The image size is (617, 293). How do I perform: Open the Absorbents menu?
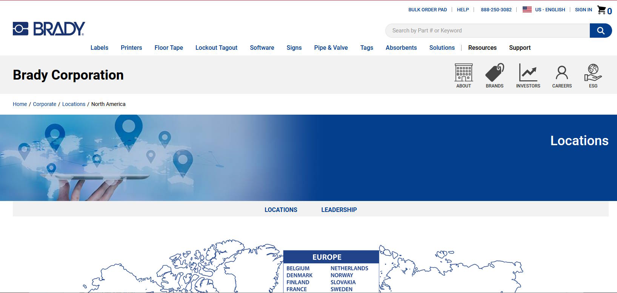tap(401, 48)
